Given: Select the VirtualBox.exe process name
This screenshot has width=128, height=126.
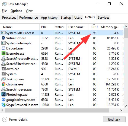Looking at the screenshot, I should pos(16,38).
